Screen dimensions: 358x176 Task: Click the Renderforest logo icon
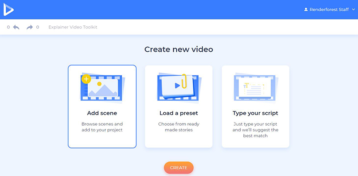(x=9, y=9)
